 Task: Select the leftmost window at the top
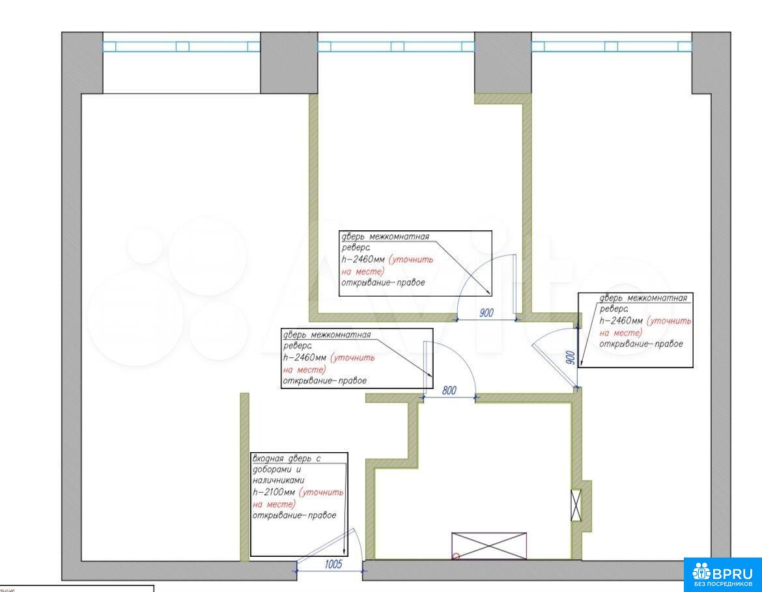coord(182,47)
